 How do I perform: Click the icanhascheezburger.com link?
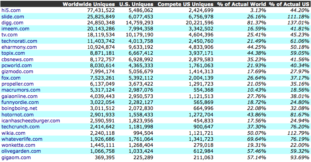pyautogui.click(x=31, y=121)
